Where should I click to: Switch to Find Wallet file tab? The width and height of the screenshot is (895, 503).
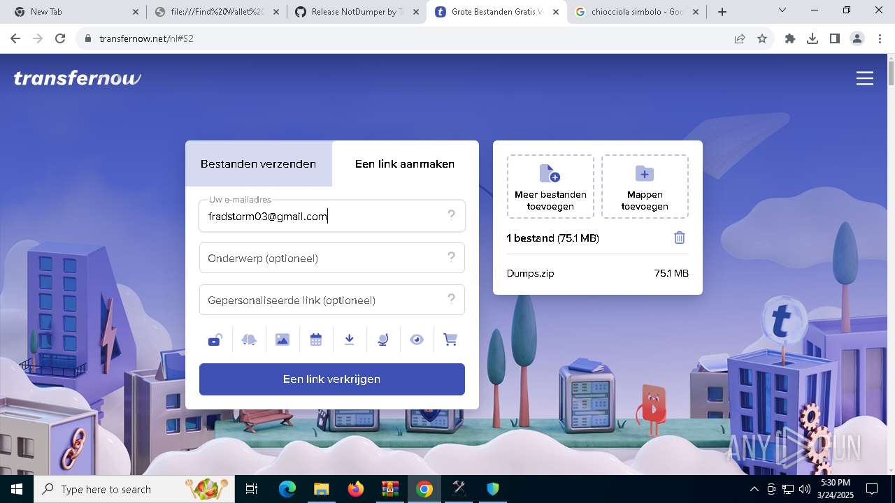point(217,12)
